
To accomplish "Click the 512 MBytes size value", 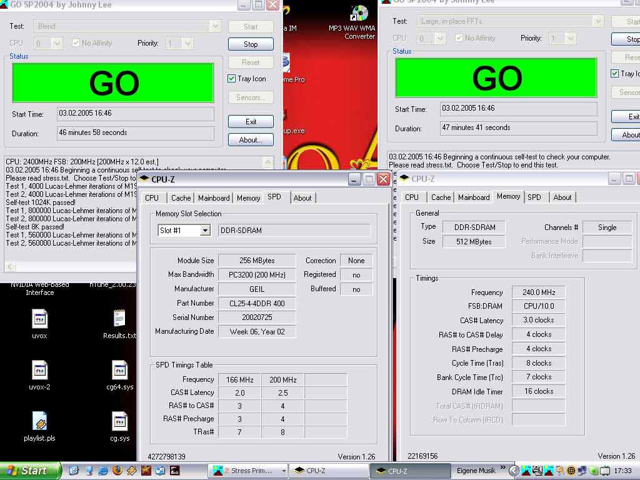I will (x=474, y=242).
